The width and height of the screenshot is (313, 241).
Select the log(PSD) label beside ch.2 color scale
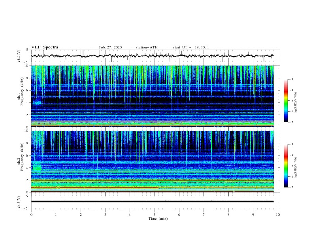click(296, 167)
